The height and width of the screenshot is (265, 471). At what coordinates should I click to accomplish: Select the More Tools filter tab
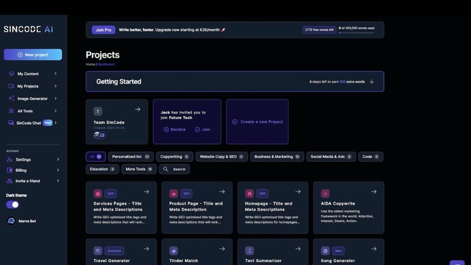[139, 169]
